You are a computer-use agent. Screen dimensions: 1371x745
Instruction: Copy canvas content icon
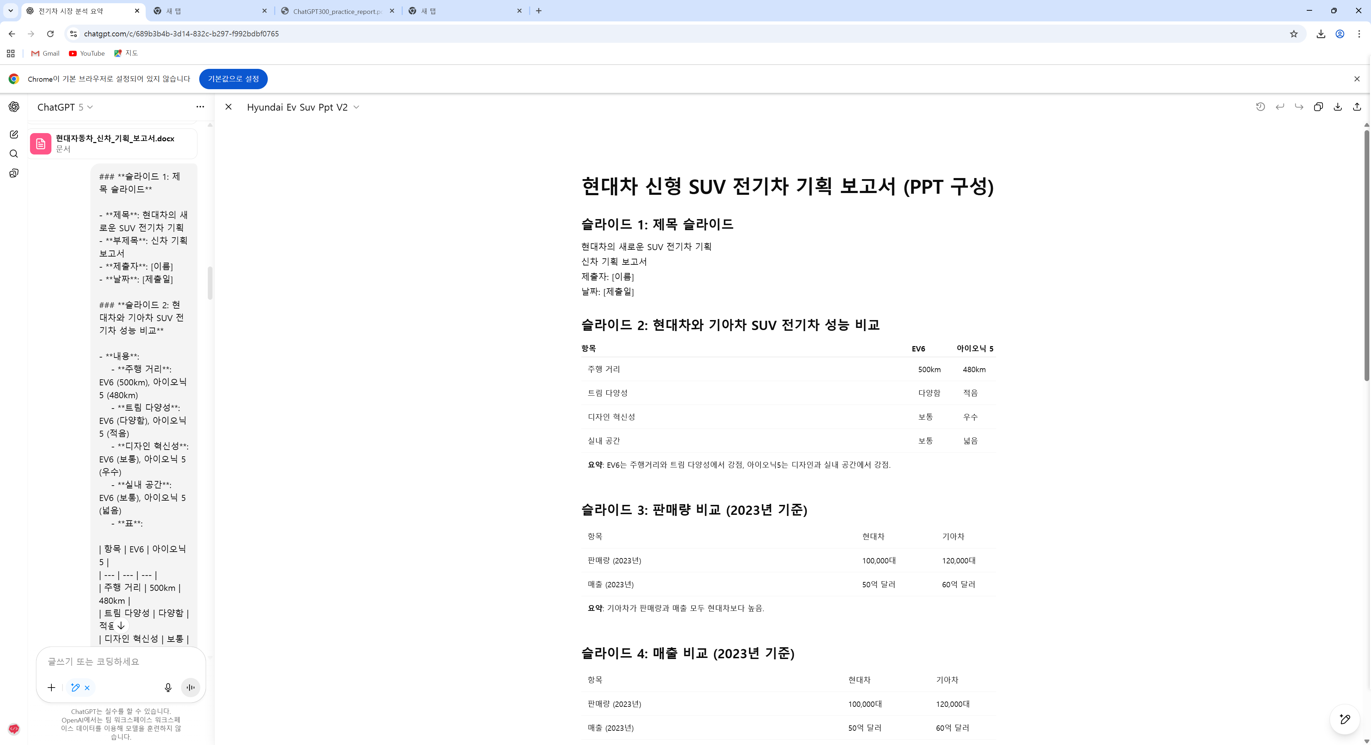pos(1318,107)
